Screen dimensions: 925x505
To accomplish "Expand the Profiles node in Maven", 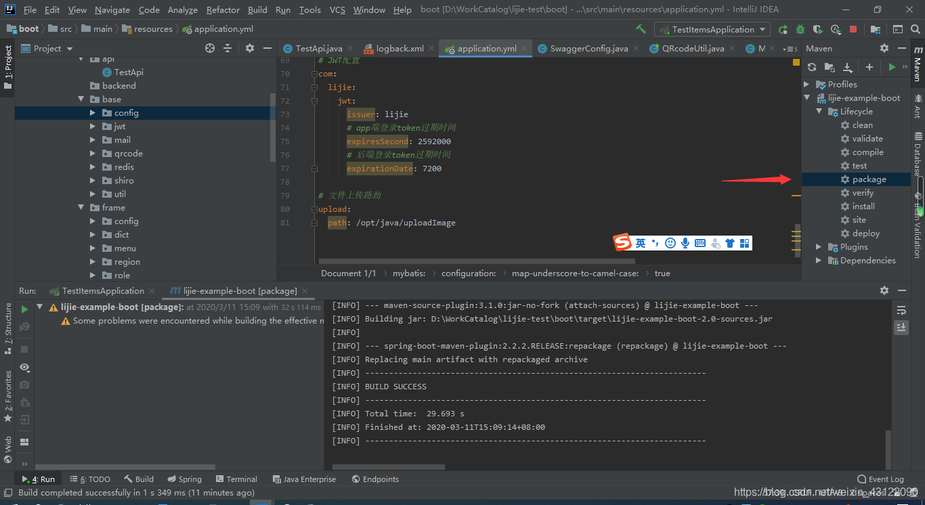I will click(x=806, y=85).
